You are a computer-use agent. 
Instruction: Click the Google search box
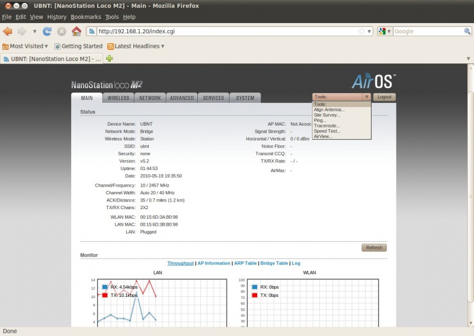click(x=428, y=31)
